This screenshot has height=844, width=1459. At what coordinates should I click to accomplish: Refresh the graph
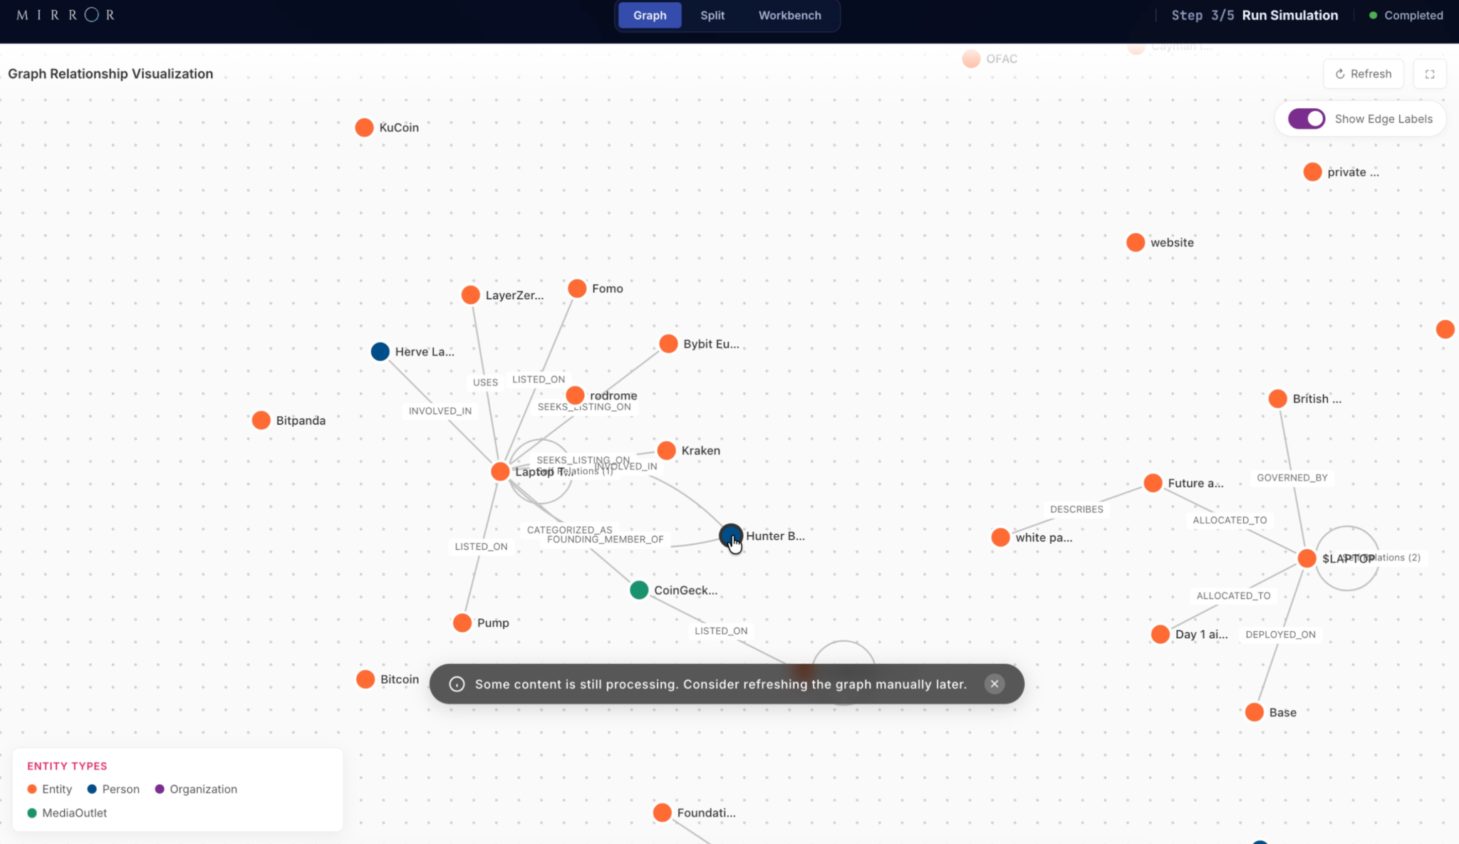click(x=1364, y=74)
